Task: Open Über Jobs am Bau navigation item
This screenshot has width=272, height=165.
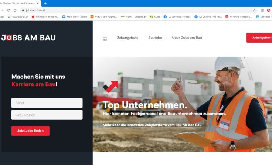Action: tap(187, 38)
